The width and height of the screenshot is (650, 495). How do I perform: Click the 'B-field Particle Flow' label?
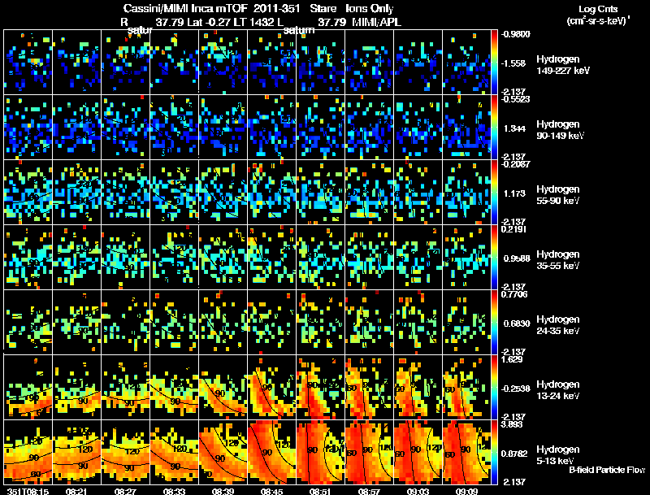point(607,470)
